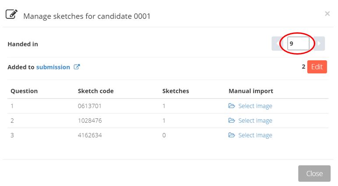The height and width of the screenshot is (186, 338).
Task: Select image for question 3
Action: (255, 135)
